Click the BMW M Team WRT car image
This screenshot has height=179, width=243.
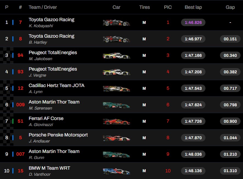[116, 171]
